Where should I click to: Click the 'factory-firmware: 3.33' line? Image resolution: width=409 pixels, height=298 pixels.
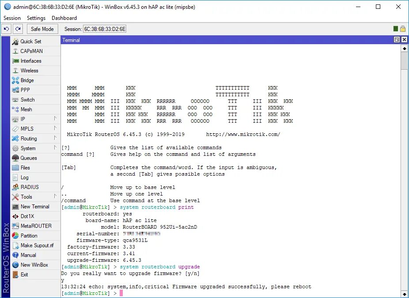click(x=101, y=247)
